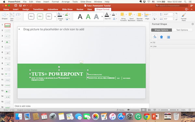This screenshot has width=195, height=122.
Task: Click Search in Presentation field
Action: tap(172, 6)
